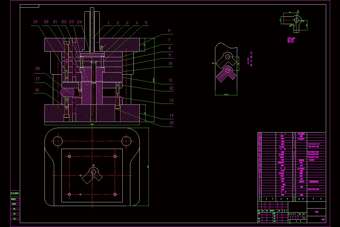Select callout label 18 left of the die
Image resolution: width=340 pixels, height=227 pixels.
pos(37,68)
